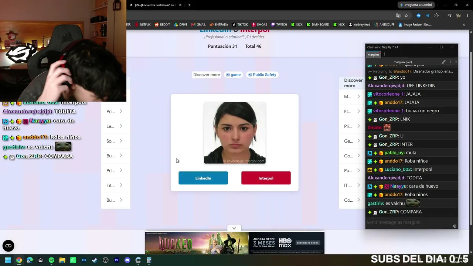Open Spotify from the taskbar
The image size is (473, 266).
(x=51, y=260)
